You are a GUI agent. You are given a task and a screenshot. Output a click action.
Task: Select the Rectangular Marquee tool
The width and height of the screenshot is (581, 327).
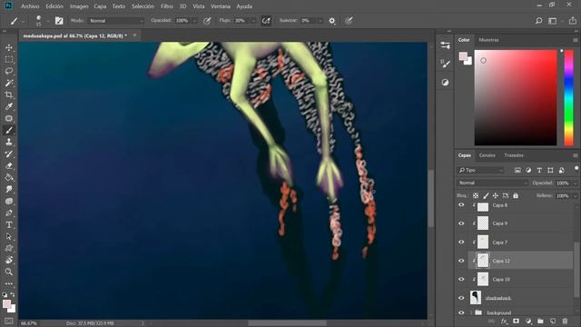tap(9, 59)
